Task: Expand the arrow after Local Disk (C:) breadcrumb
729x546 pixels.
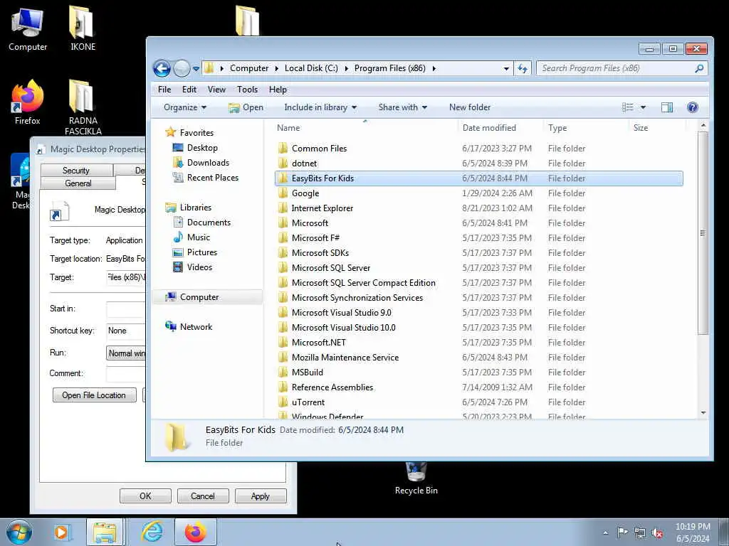Action: 347,68
